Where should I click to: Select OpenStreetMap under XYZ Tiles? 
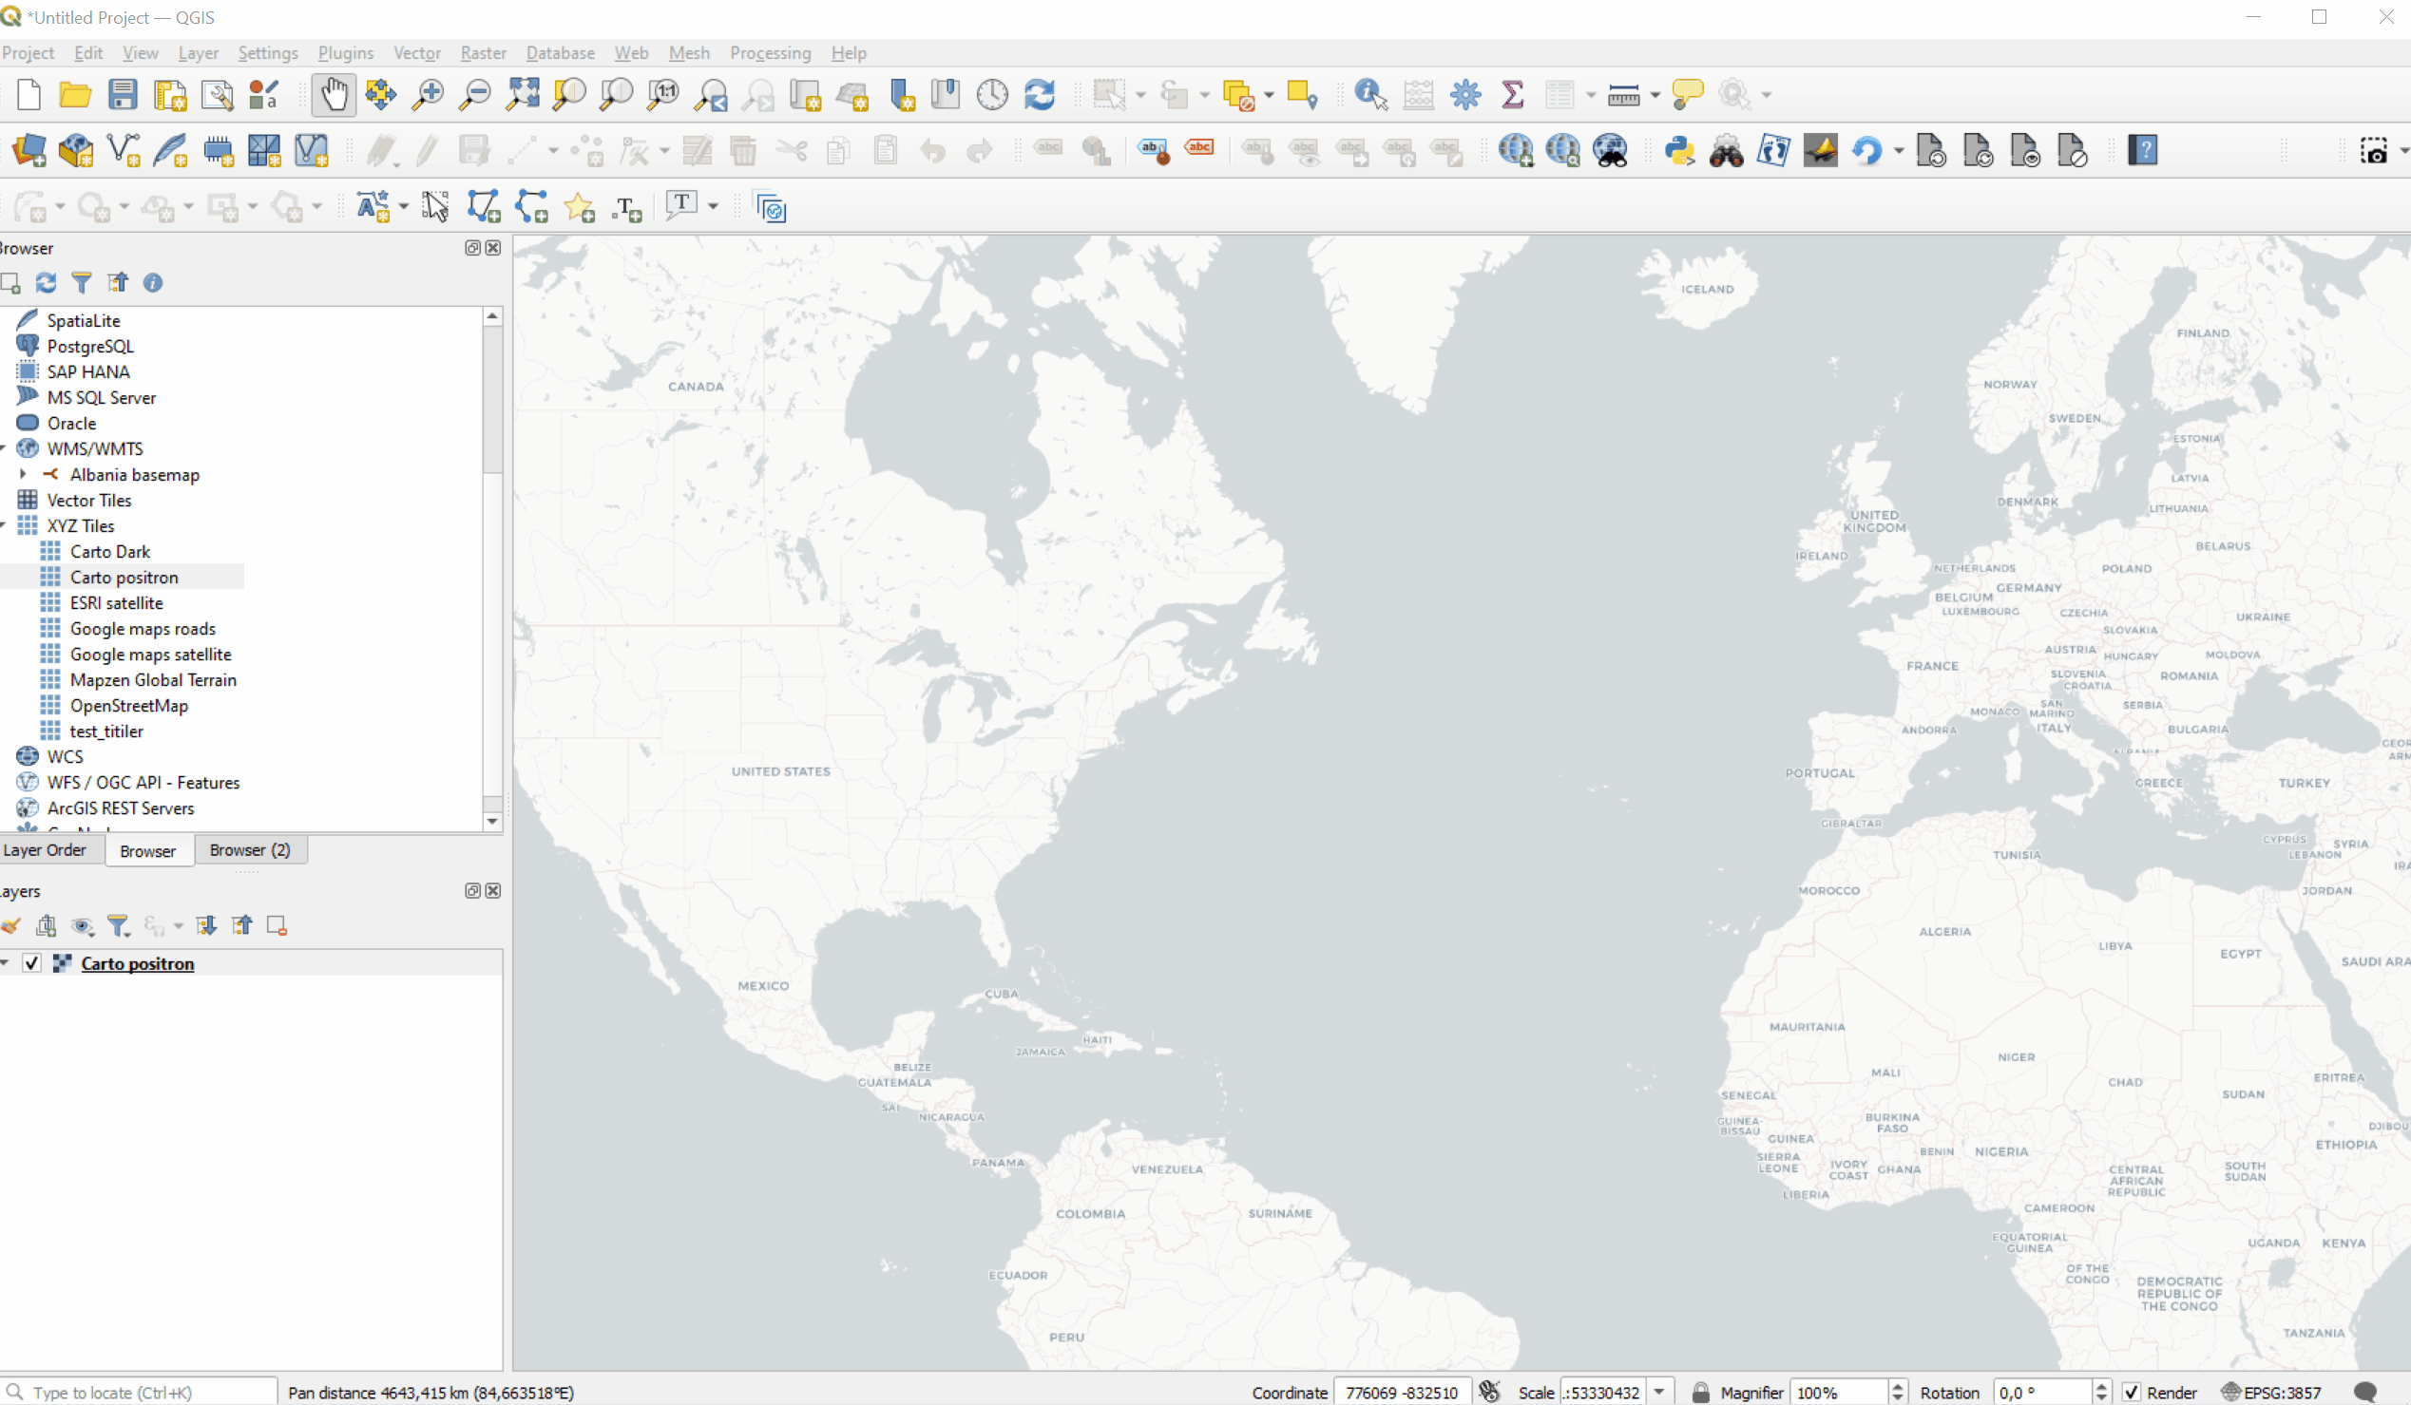pyautogui.click(x=128, y=706)
